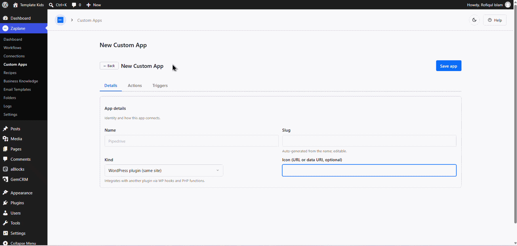
Task: Open Zaplane Recipes submenu item
Action: point(10,73)
